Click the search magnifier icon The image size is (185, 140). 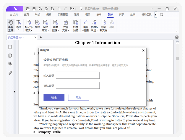[x=162, y=14]
